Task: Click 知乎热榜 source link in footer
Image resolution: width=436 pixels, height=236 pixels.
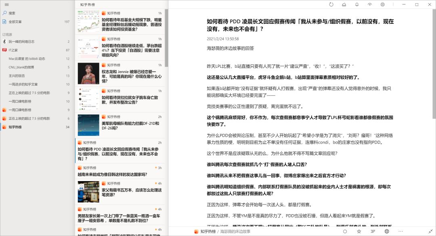Action: pyautogui.click(x=208, y=231)
